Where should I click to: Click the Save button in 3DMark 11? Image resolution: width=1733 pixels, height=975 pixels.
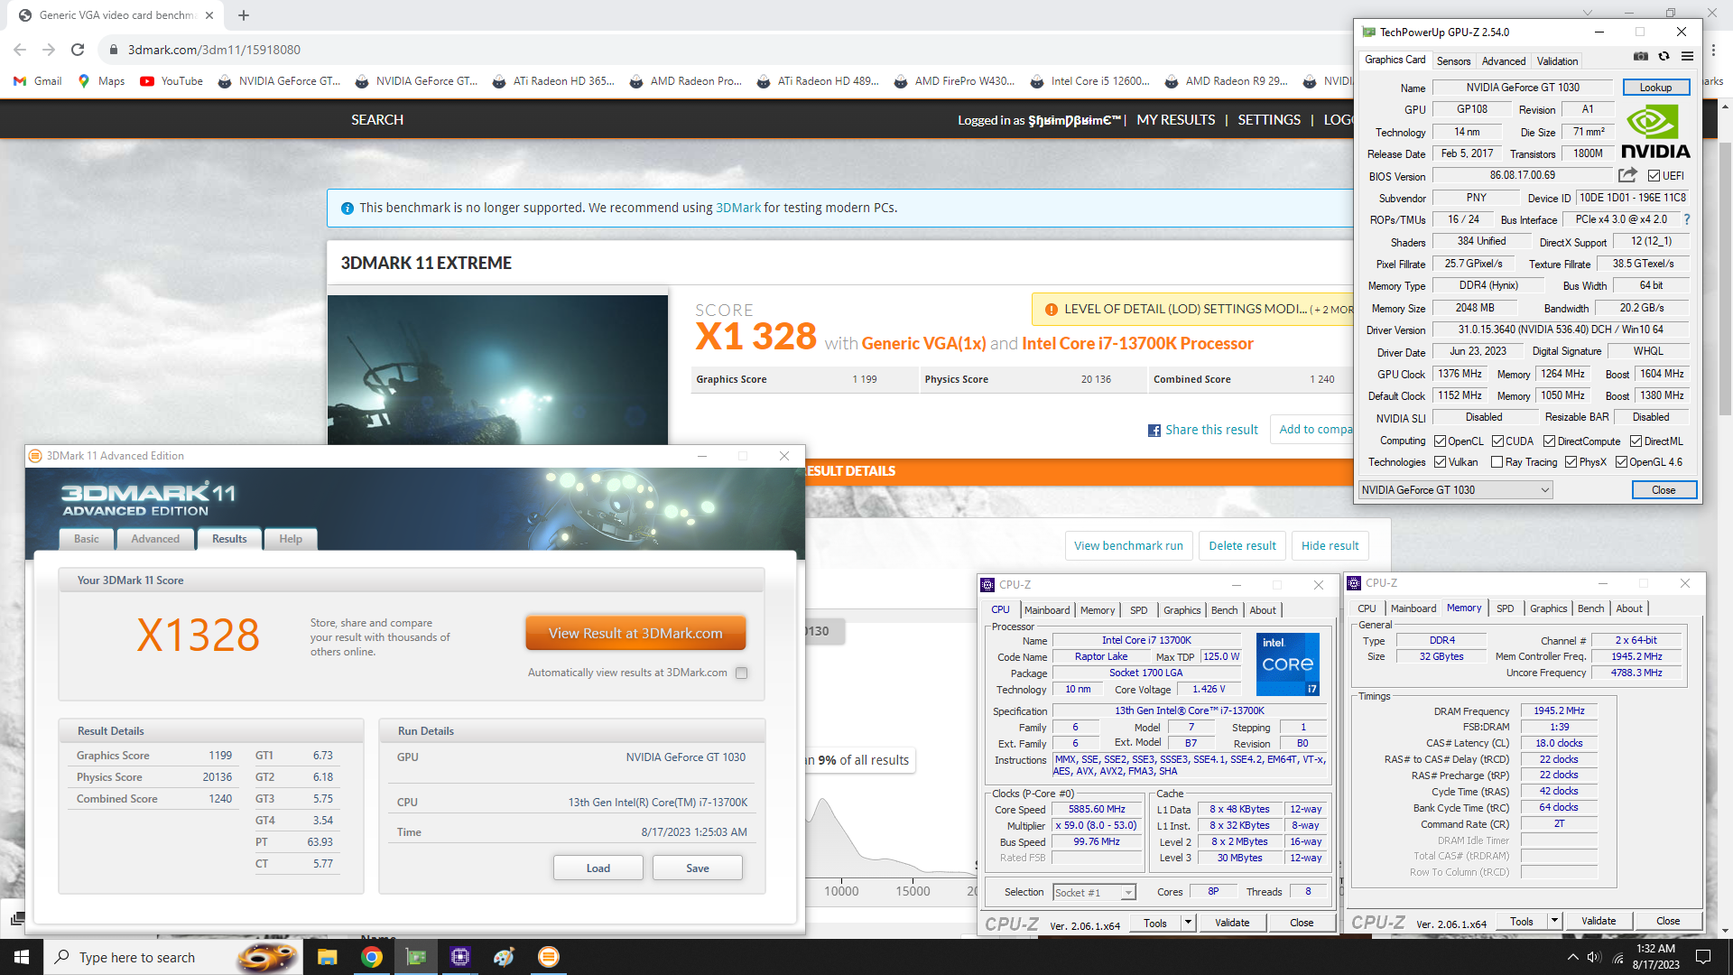pyautogui.click(x=698, y=868)
